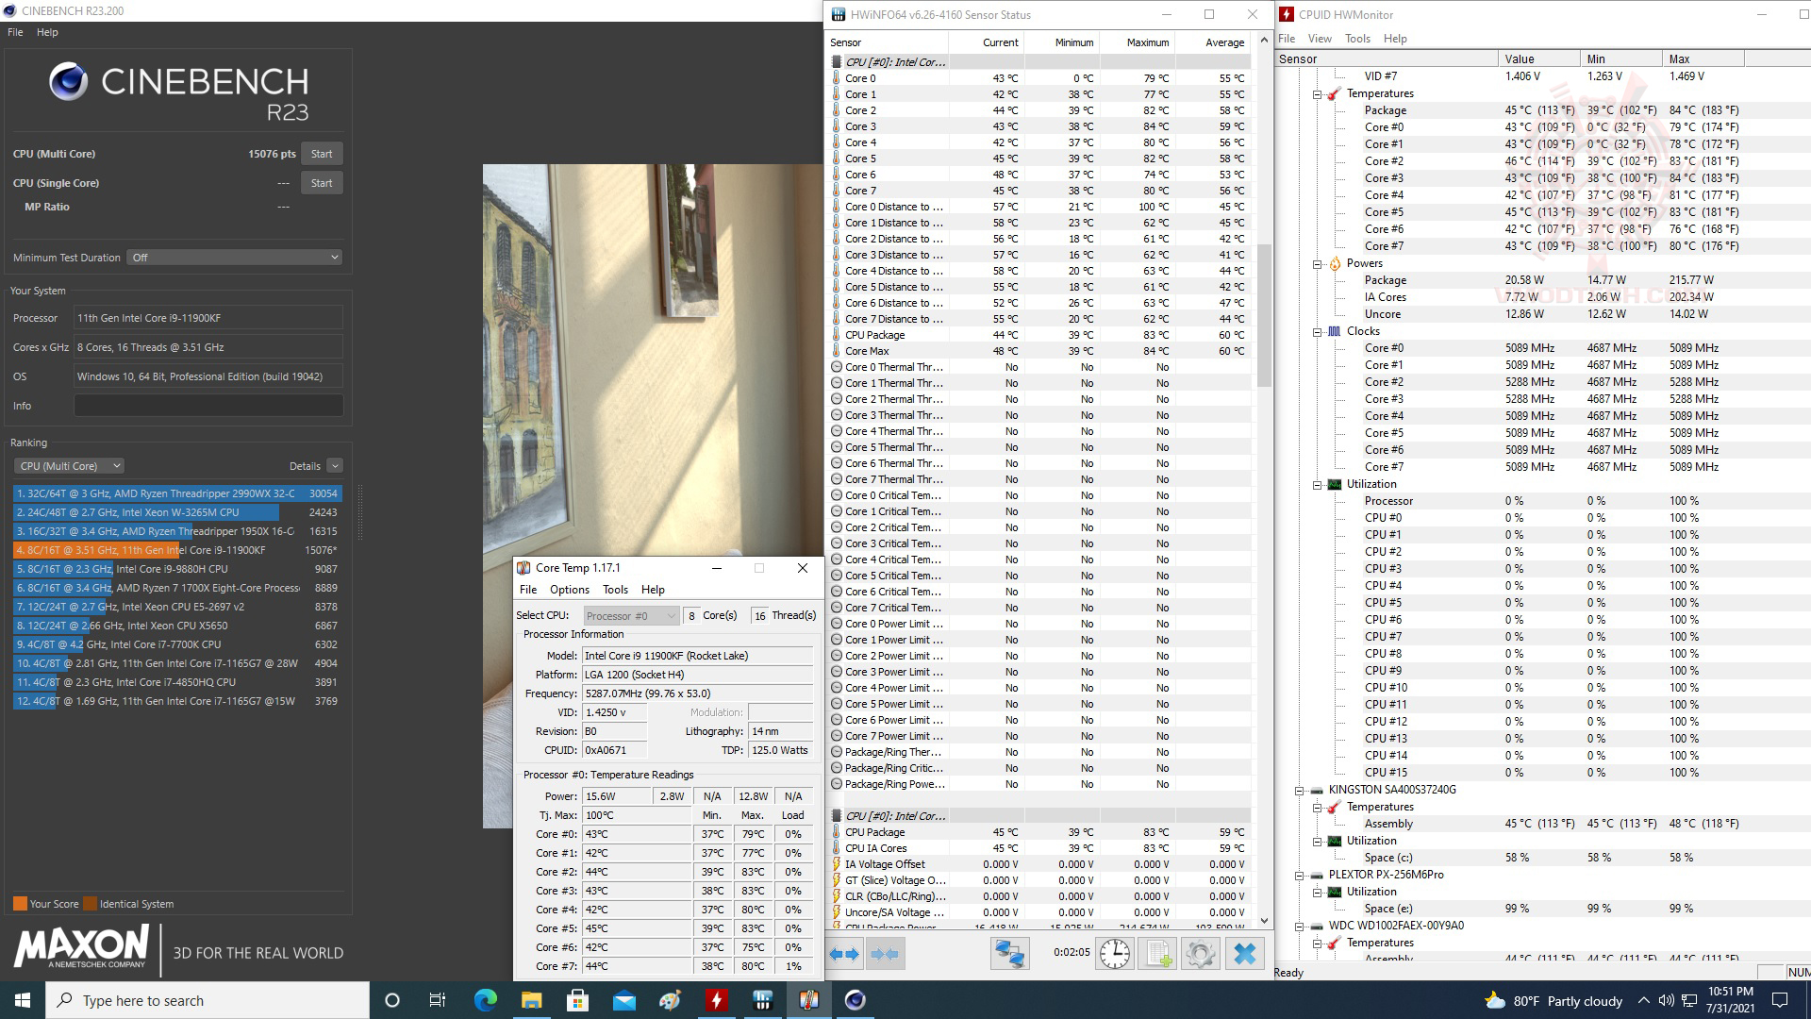The width and height of the screenshot is (1811, 1019).
Task: Open HWiNFO remote network monitoring icon
Action: [x=1009, y=954]
